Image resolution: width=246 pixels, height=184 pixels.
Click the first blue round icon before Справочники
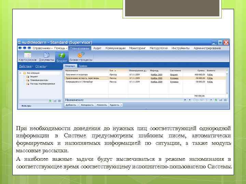tap(20, 48)
